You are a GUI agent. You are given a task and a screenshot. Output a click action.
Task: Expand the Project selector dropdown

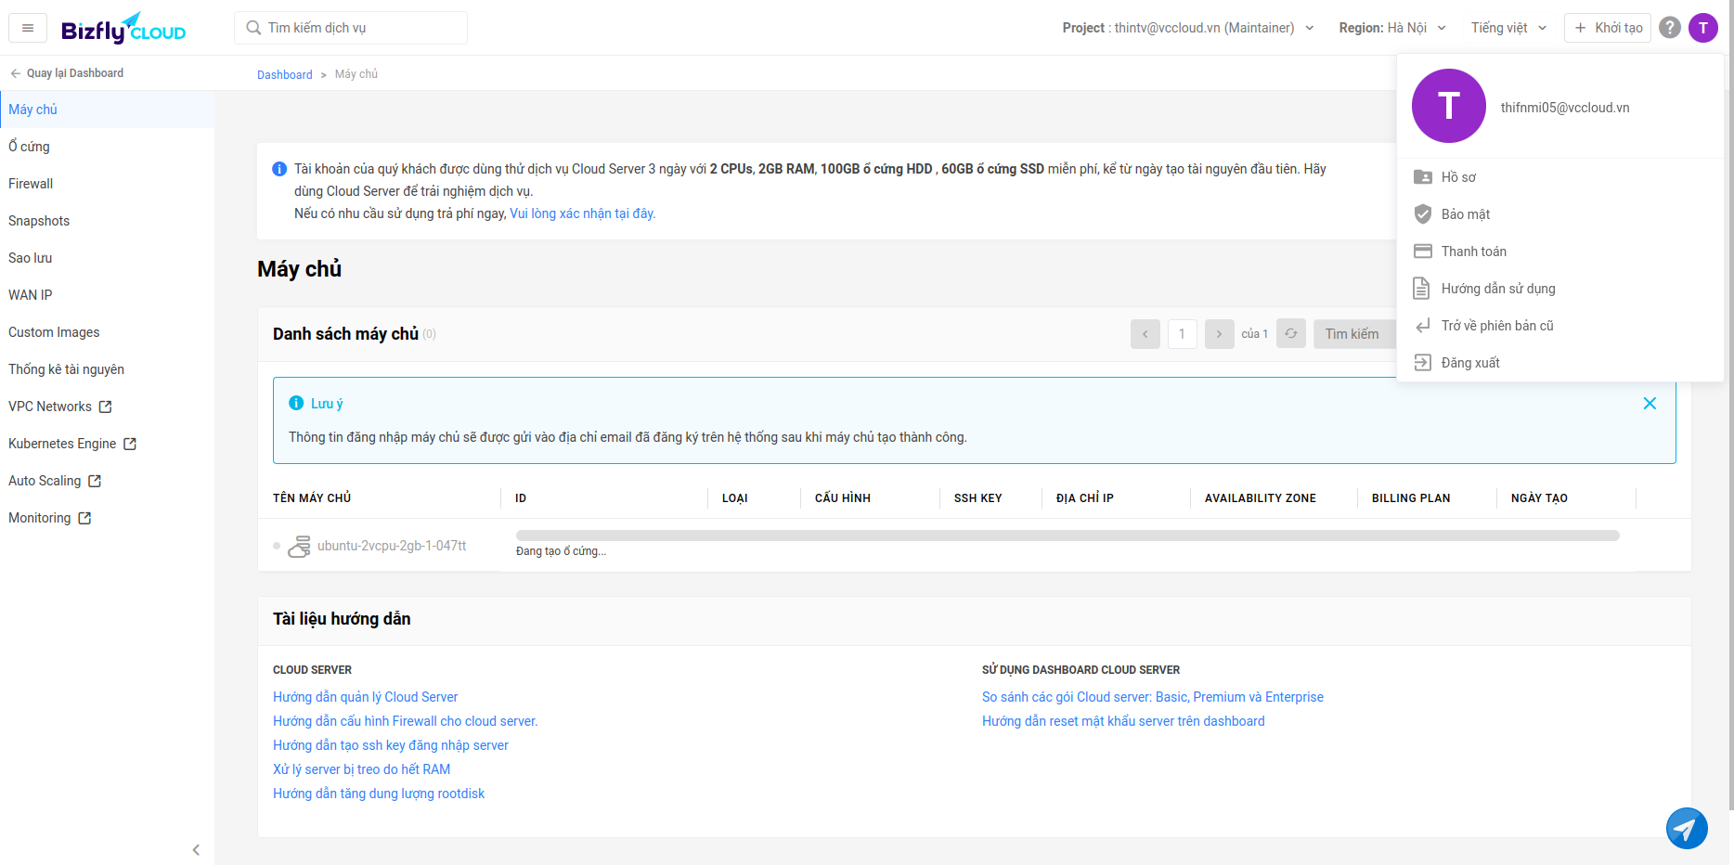pos(1188,28)
